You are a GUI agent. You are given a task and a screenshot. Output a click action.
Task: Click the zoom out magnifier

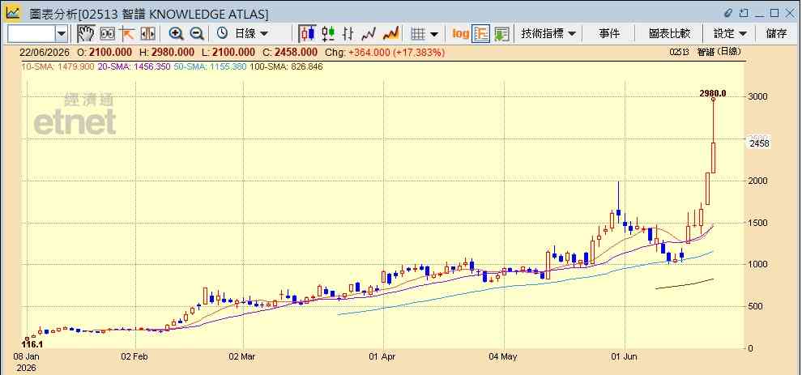click(x=197, y=34)
